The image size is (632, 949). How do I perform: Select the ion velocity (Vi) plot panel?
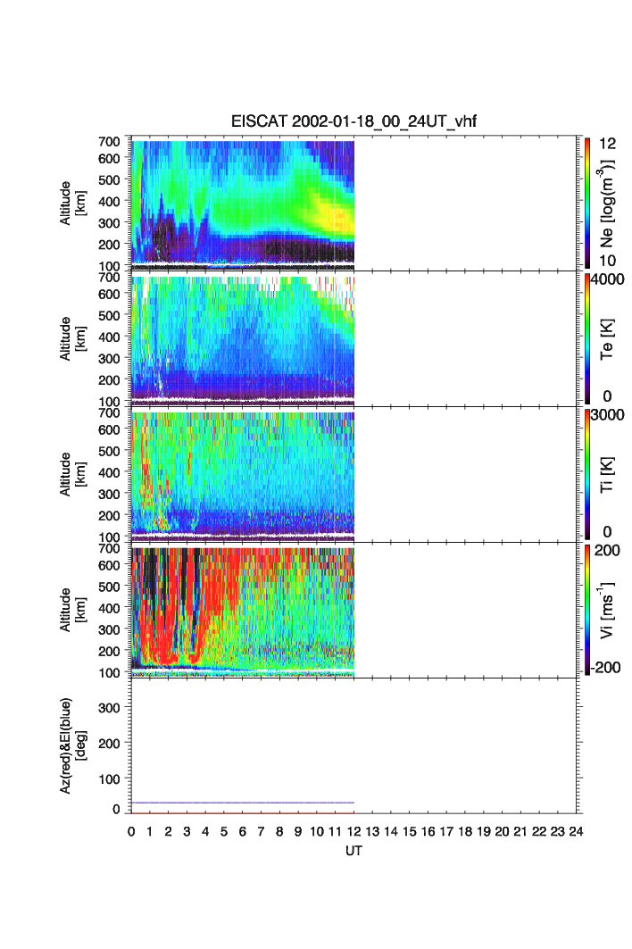tap(243, 610)
